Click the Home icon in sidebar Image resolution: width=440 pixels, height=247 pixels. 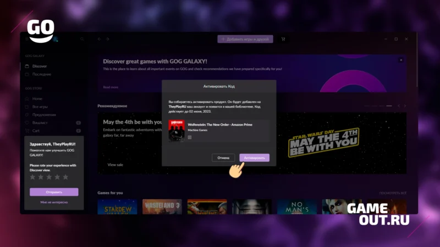(x=27, y=99)
